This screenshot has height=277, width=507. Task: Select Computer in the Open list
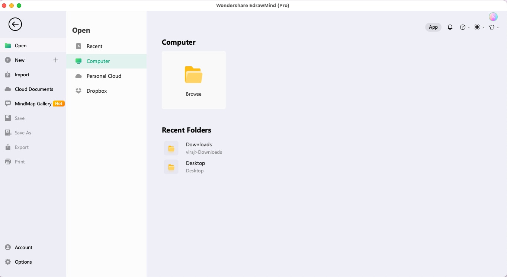click(x=98, y=61)
